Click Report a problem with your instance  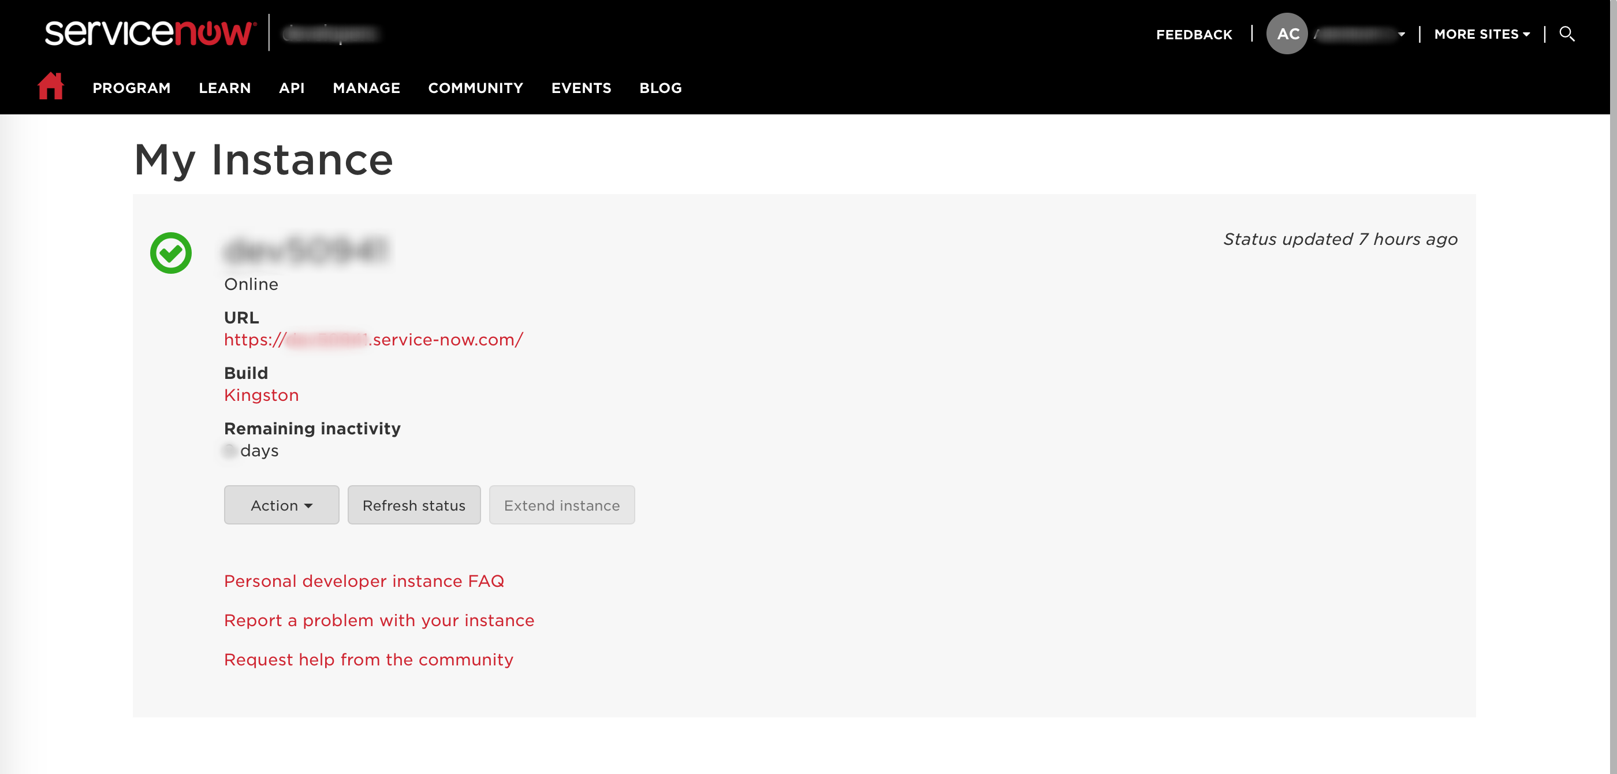pos(379,621)
